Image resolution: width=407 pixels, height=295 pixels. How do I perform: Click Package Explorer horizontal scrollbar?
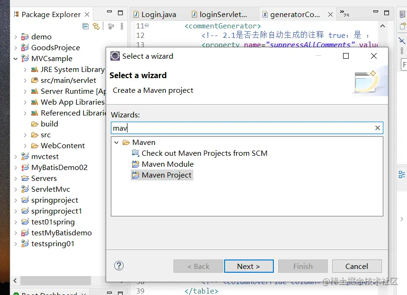click(x=55, y=280)
